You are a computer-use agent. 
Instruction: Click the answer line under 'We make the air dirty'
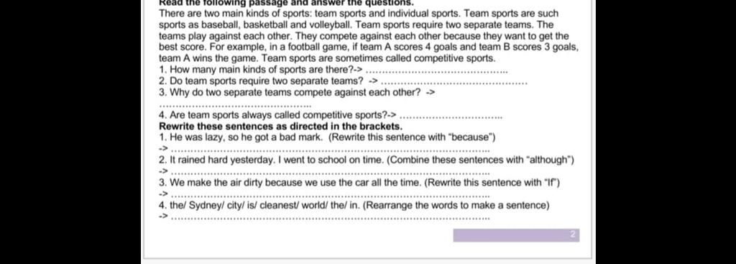pyautogui.click(x=330, y=196)
